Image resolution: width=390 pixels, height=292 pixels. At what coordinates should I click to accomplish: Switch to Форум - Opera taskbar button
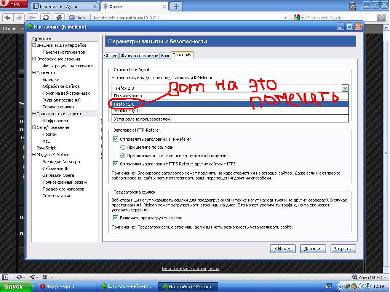[66, 287]
